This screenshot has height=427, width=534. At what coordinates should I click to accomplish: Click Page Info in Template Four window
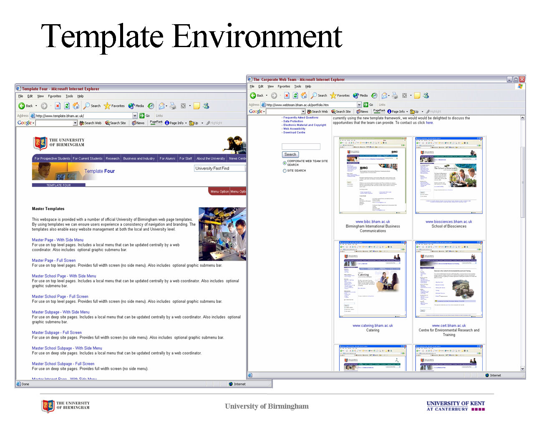click(x=174, y=123)
